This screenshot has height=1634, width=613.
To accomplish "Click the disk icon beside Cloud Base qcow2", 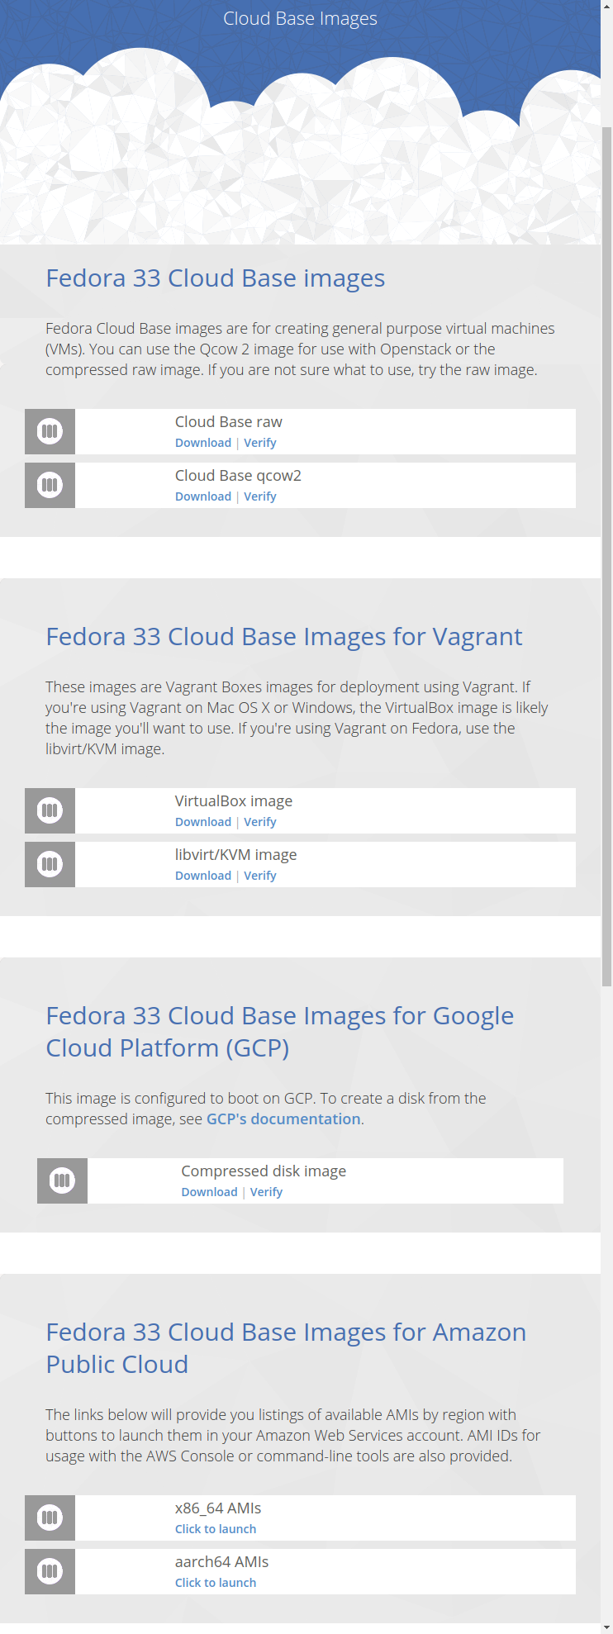I will [50, 485].
